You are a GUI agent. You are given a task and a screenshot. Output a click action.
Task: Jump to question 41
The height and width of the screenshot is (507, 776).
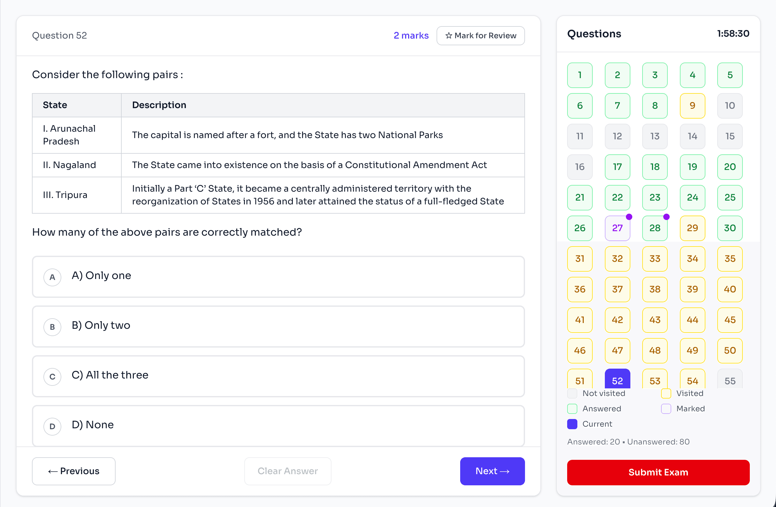(579, 320)
